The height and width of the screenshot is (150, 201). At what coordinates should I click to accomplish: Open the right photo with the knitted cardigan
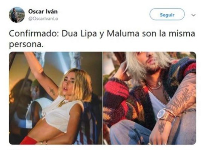click(149, 98)
